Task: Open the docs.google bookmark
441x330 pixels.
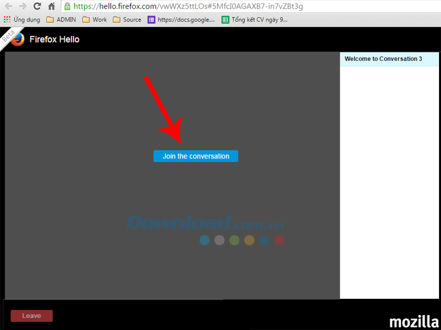Action: pyautogui.click(x=181, y=20)
